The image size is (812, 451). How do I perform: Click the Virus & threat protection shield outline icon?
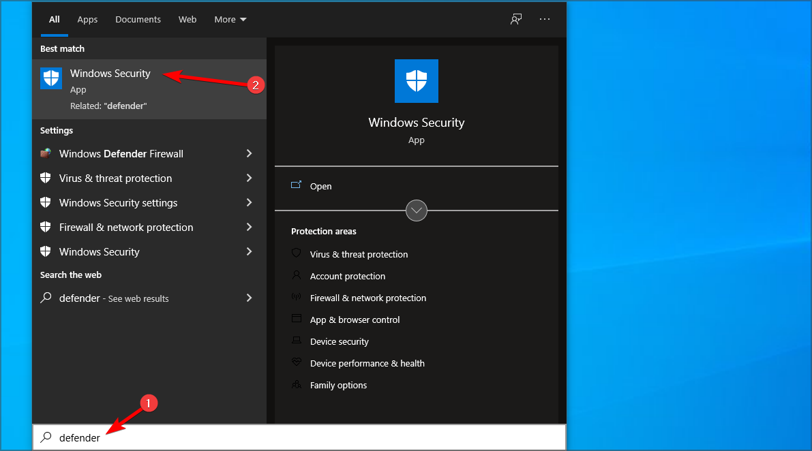296,253
